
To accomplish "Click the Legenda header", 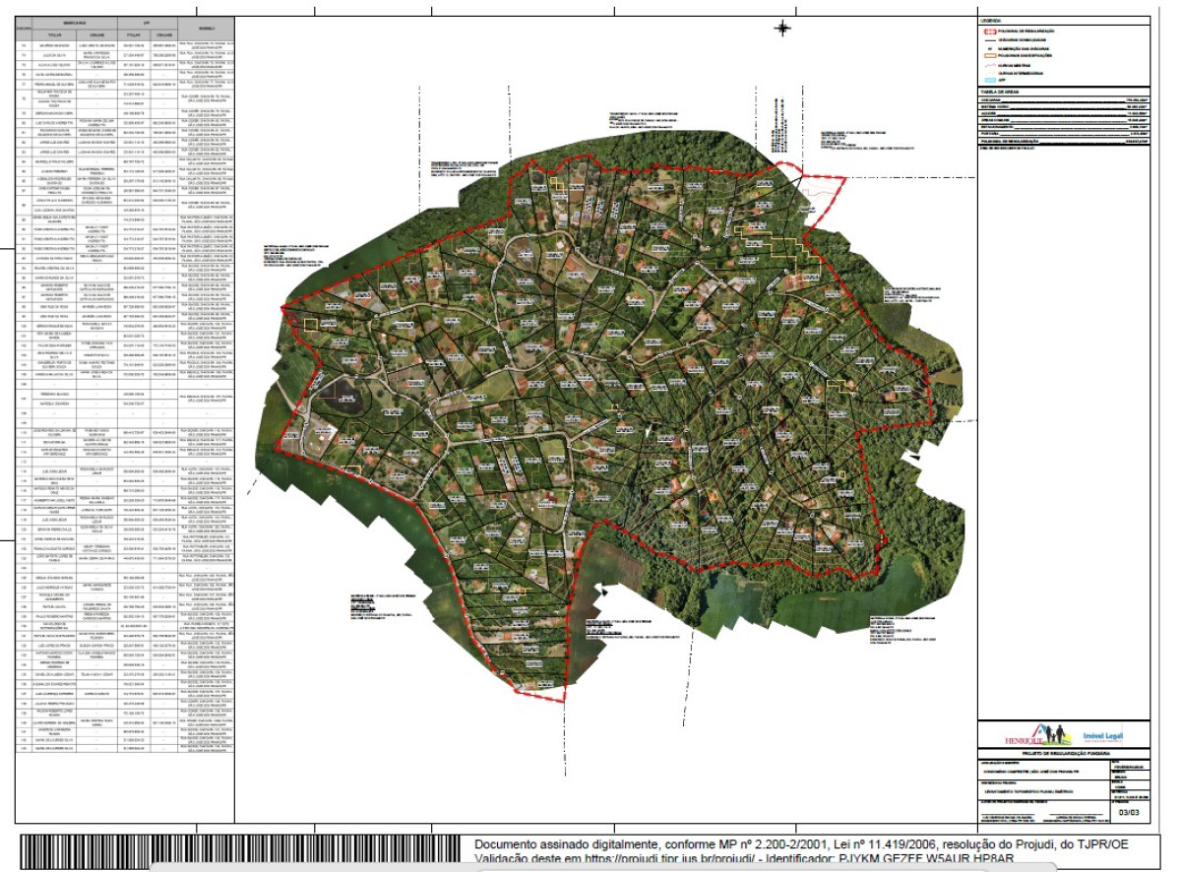I will 989,21.
